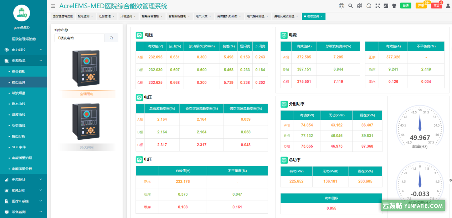Click the 电流 section icon

(x=284, y=35)
